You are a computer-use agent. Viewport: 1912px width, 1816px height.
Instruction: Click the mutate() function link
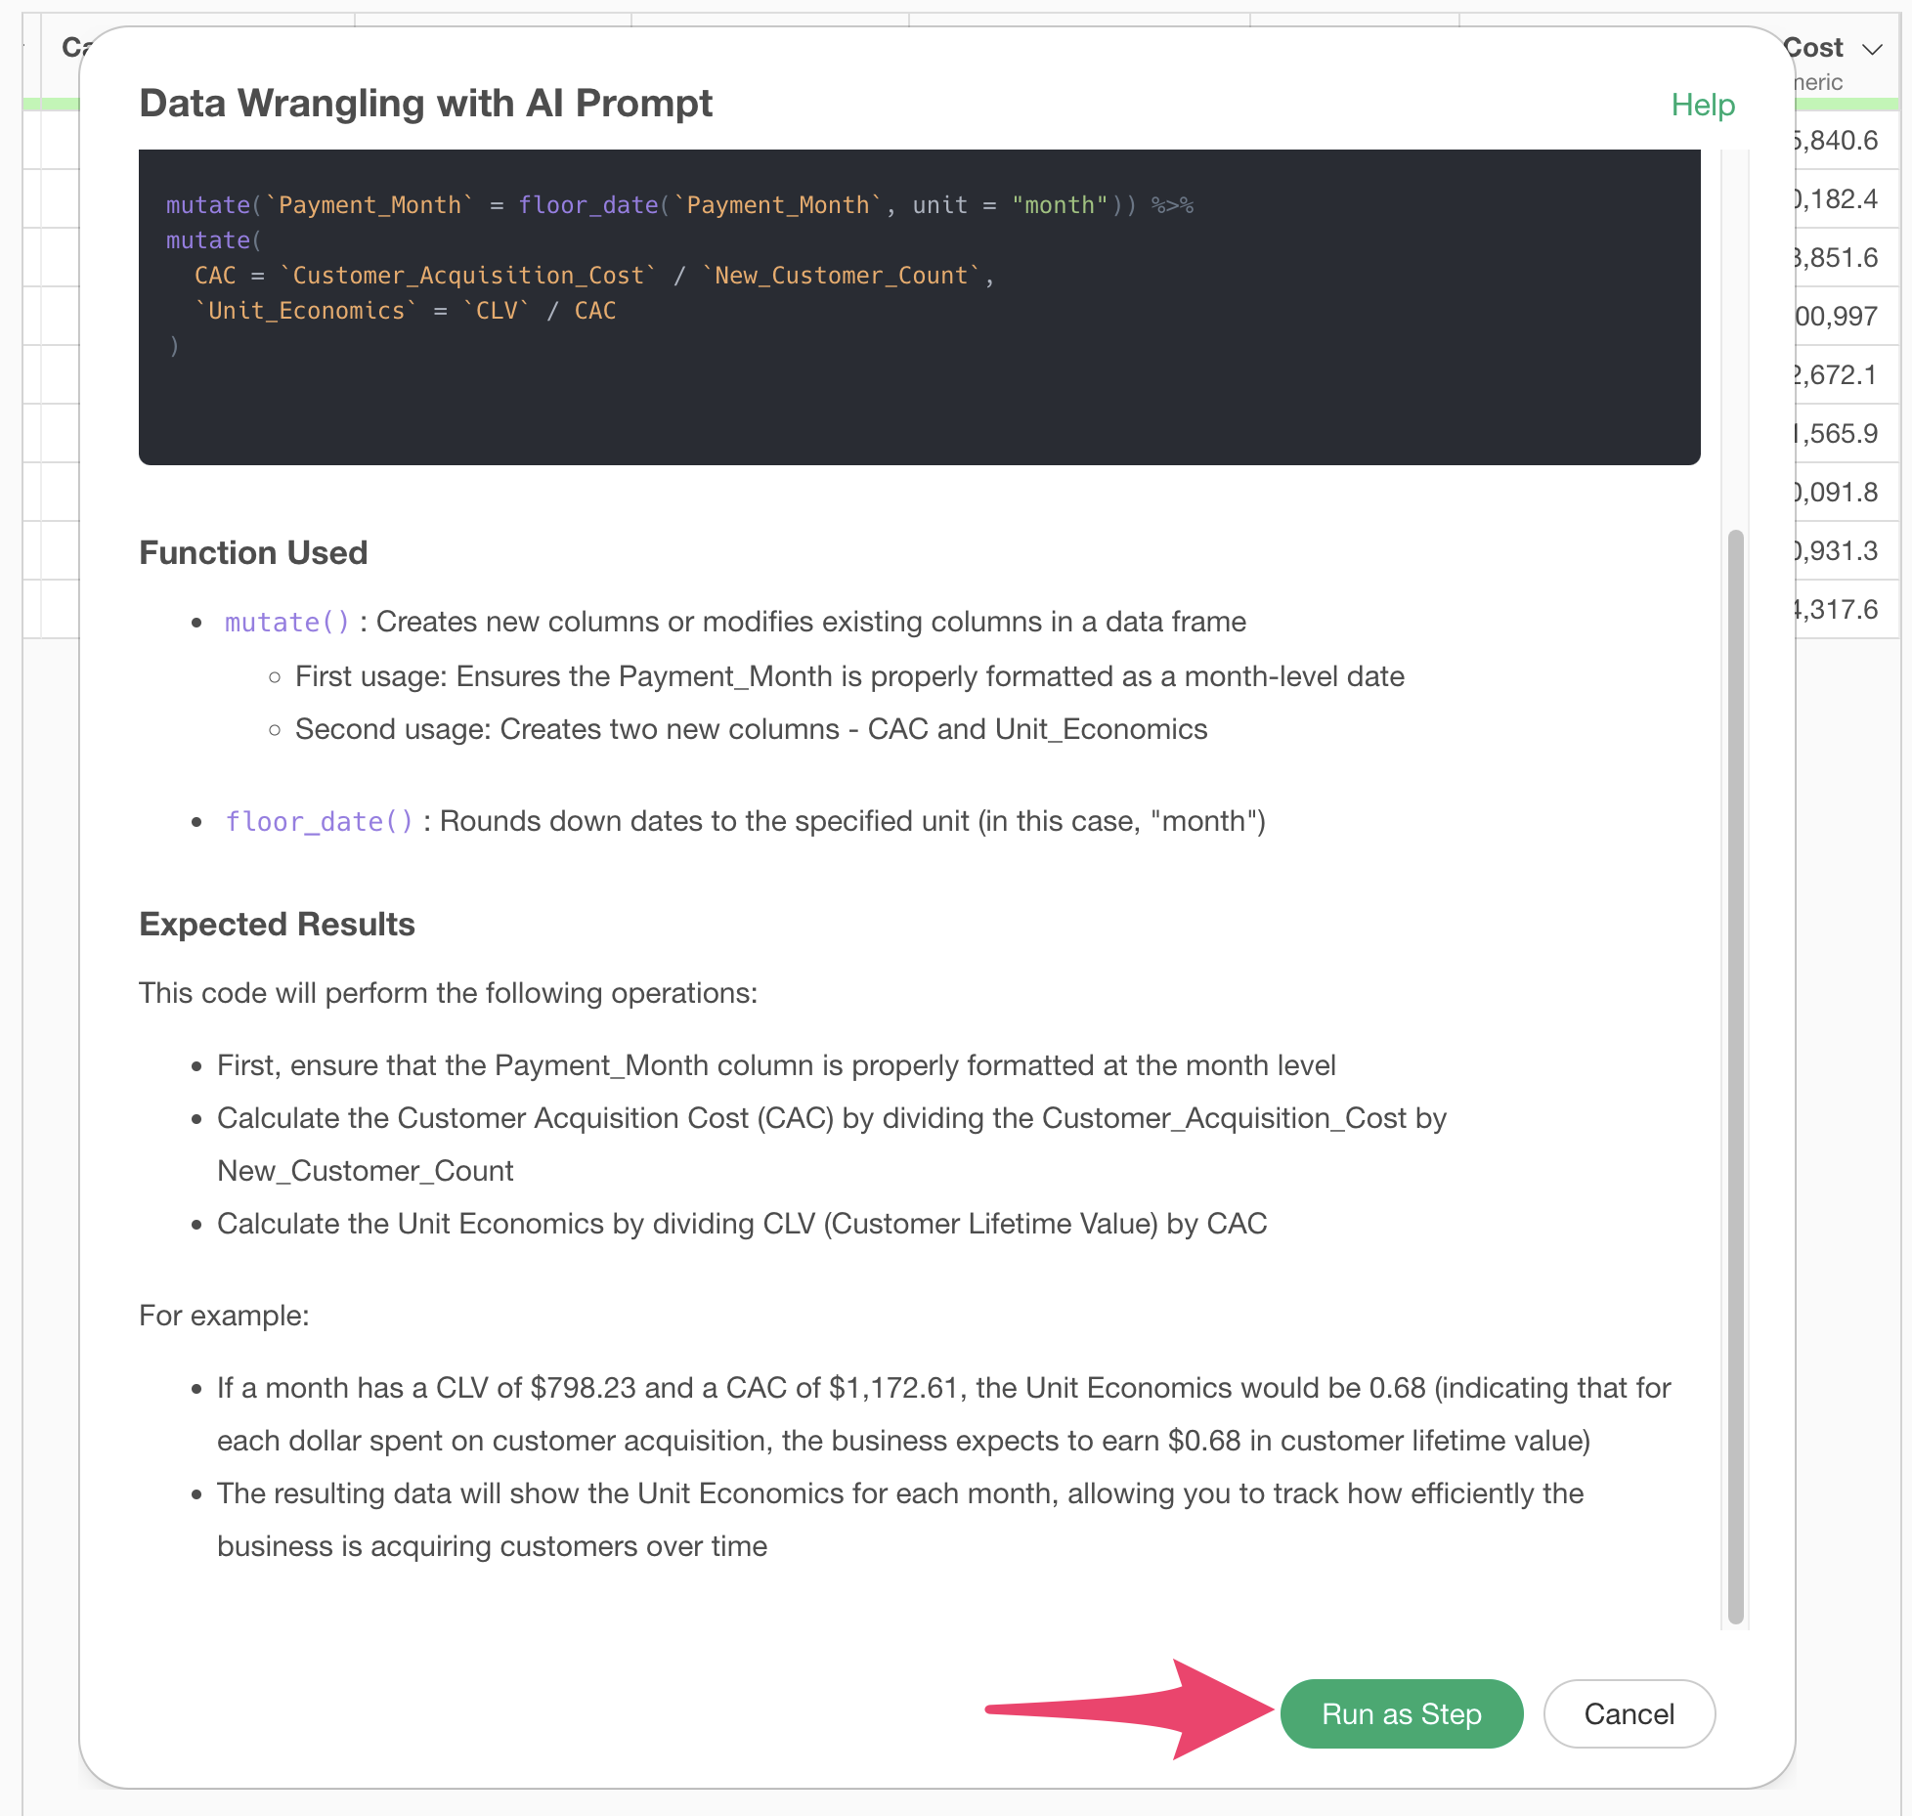(x=287, y=622)
